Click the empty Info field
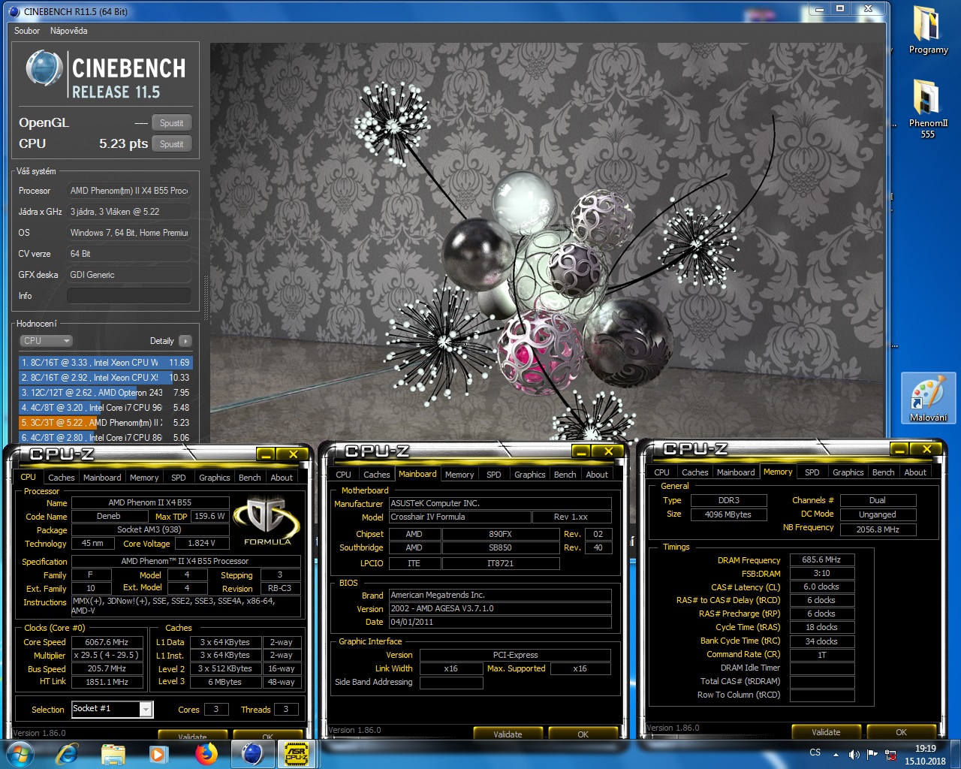Viewport: 961px width, 769px height. [x=128, y=296]
